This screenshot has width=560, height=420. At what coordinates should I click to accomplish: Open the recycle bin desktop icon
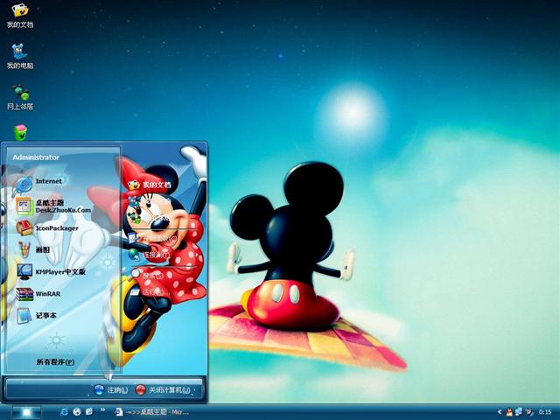coord(20,132)
